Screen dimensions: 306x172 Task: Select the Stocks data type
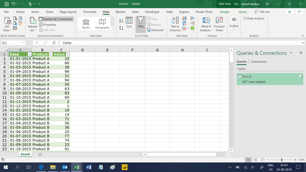click(x=86, y=24)
